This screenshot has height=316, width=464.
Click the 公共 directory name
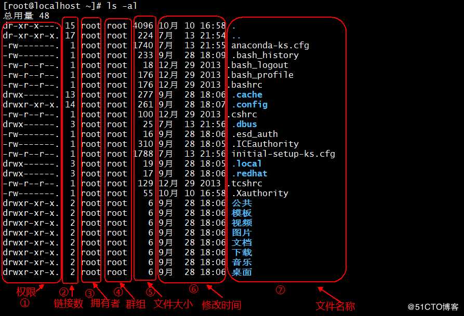tap(242, 203)
